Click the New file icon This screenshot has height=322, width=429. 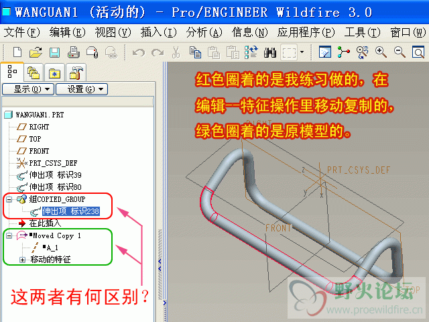pyautogui.click(x=17, y=52)
